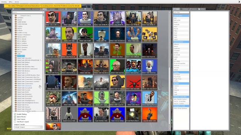Click the tool filter search field

pos(181,12)
